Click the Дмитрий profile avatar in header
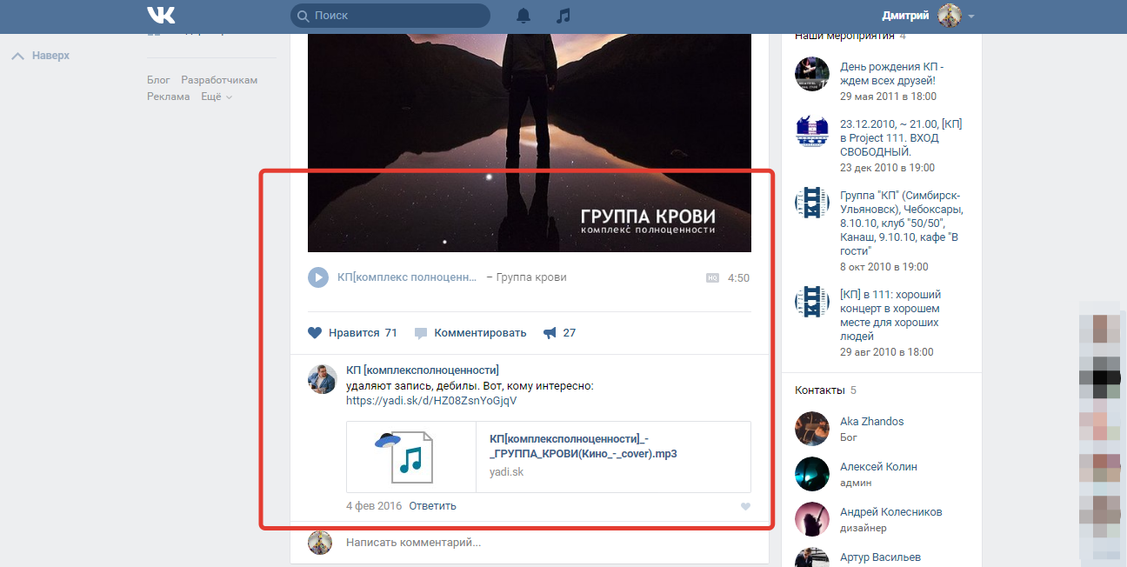The image size is (1127, 567). coord(949,16)
